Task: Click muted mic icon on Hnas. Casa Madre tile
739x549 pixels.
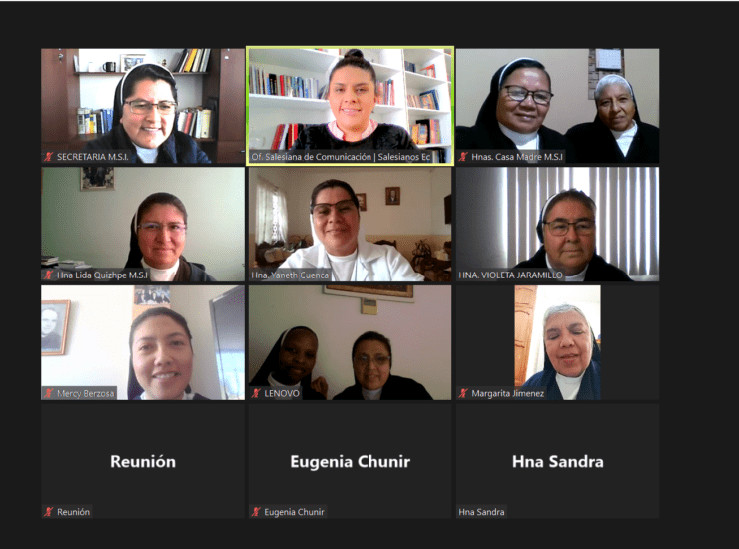Action: click(463, 157)
